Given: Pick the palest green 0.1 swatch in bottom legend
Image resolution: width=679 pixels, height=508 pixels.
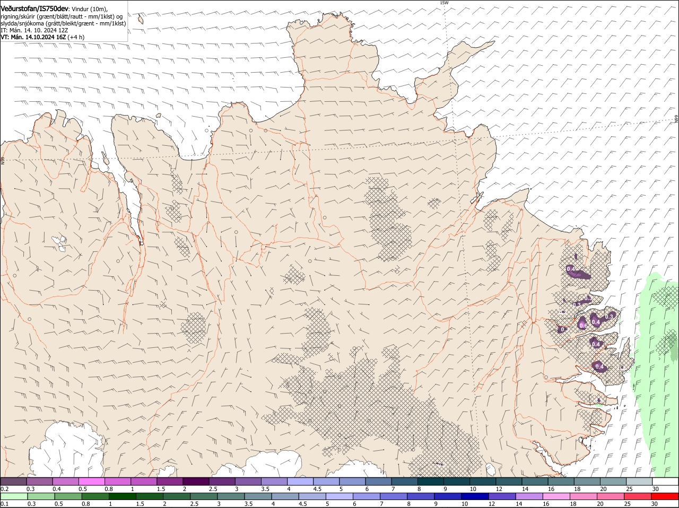Looking at the screenshot, I should point(14,497).
